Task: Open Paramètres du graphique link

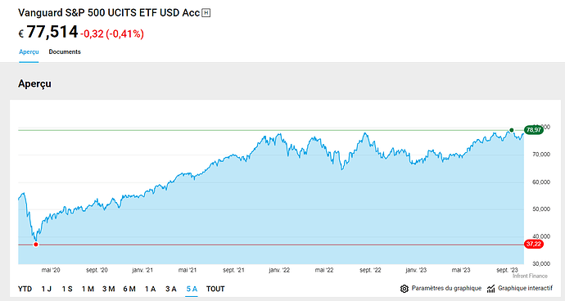Action: 446,289
